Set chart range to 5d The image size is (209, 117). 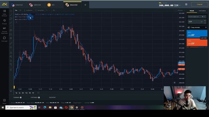click(x=30, y=93)
